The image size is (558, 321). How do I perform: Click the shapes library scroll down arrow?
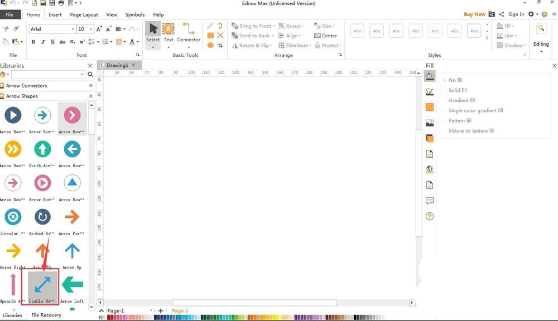[92, 307]
